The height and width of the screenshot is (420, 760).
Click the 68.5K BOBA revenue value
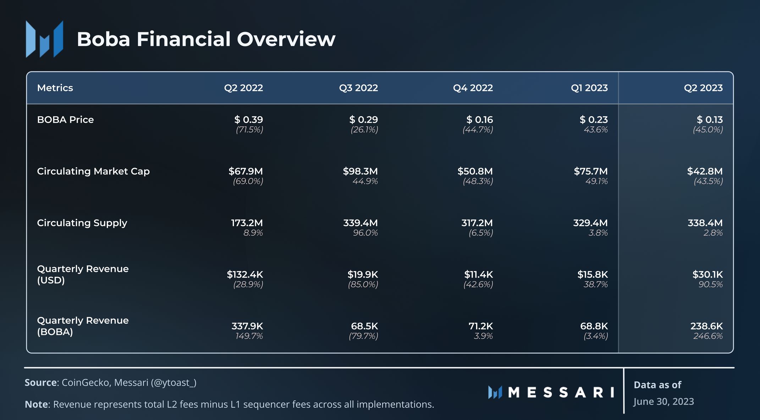pos(365,326)
